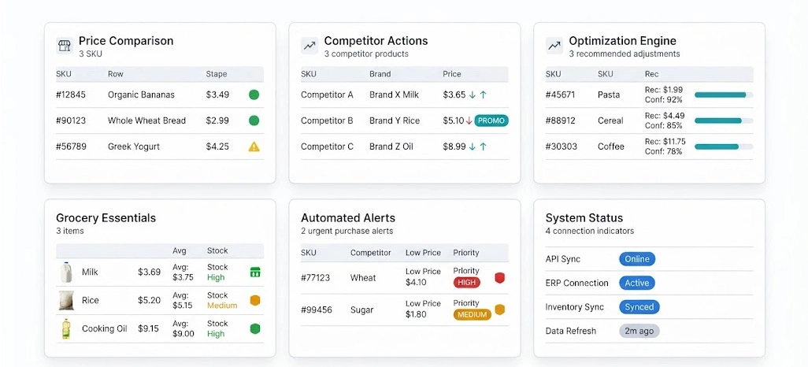Click the Low Price column header
This screenshot has width=808, height=367.
click(423, 253)
